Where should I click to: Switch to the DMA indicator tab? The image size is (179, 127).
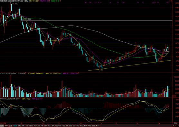[x=23, y=126]
